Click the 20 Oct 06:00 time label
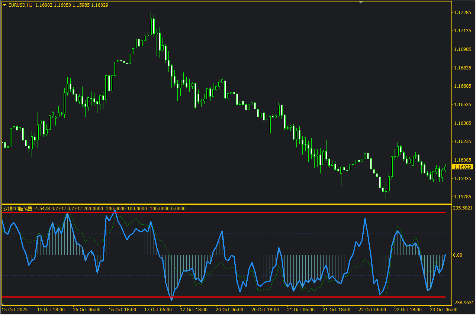This screenshot has height=315, width=476. pos(229,309)
